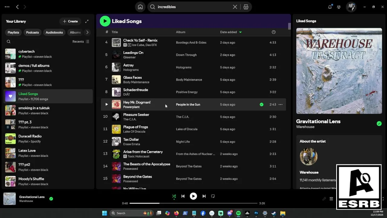The width and height of the screenshot is (387, 218).
Task: Show more library filter chips
Action: click(87, 32)
